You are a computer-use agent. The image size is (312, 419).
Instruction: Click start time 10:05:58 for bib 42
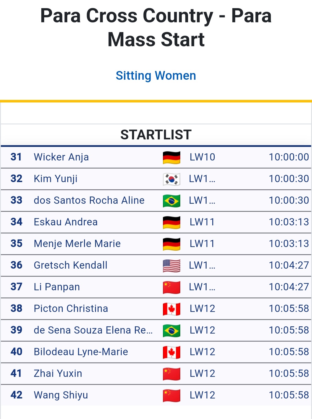coord(289,395)
